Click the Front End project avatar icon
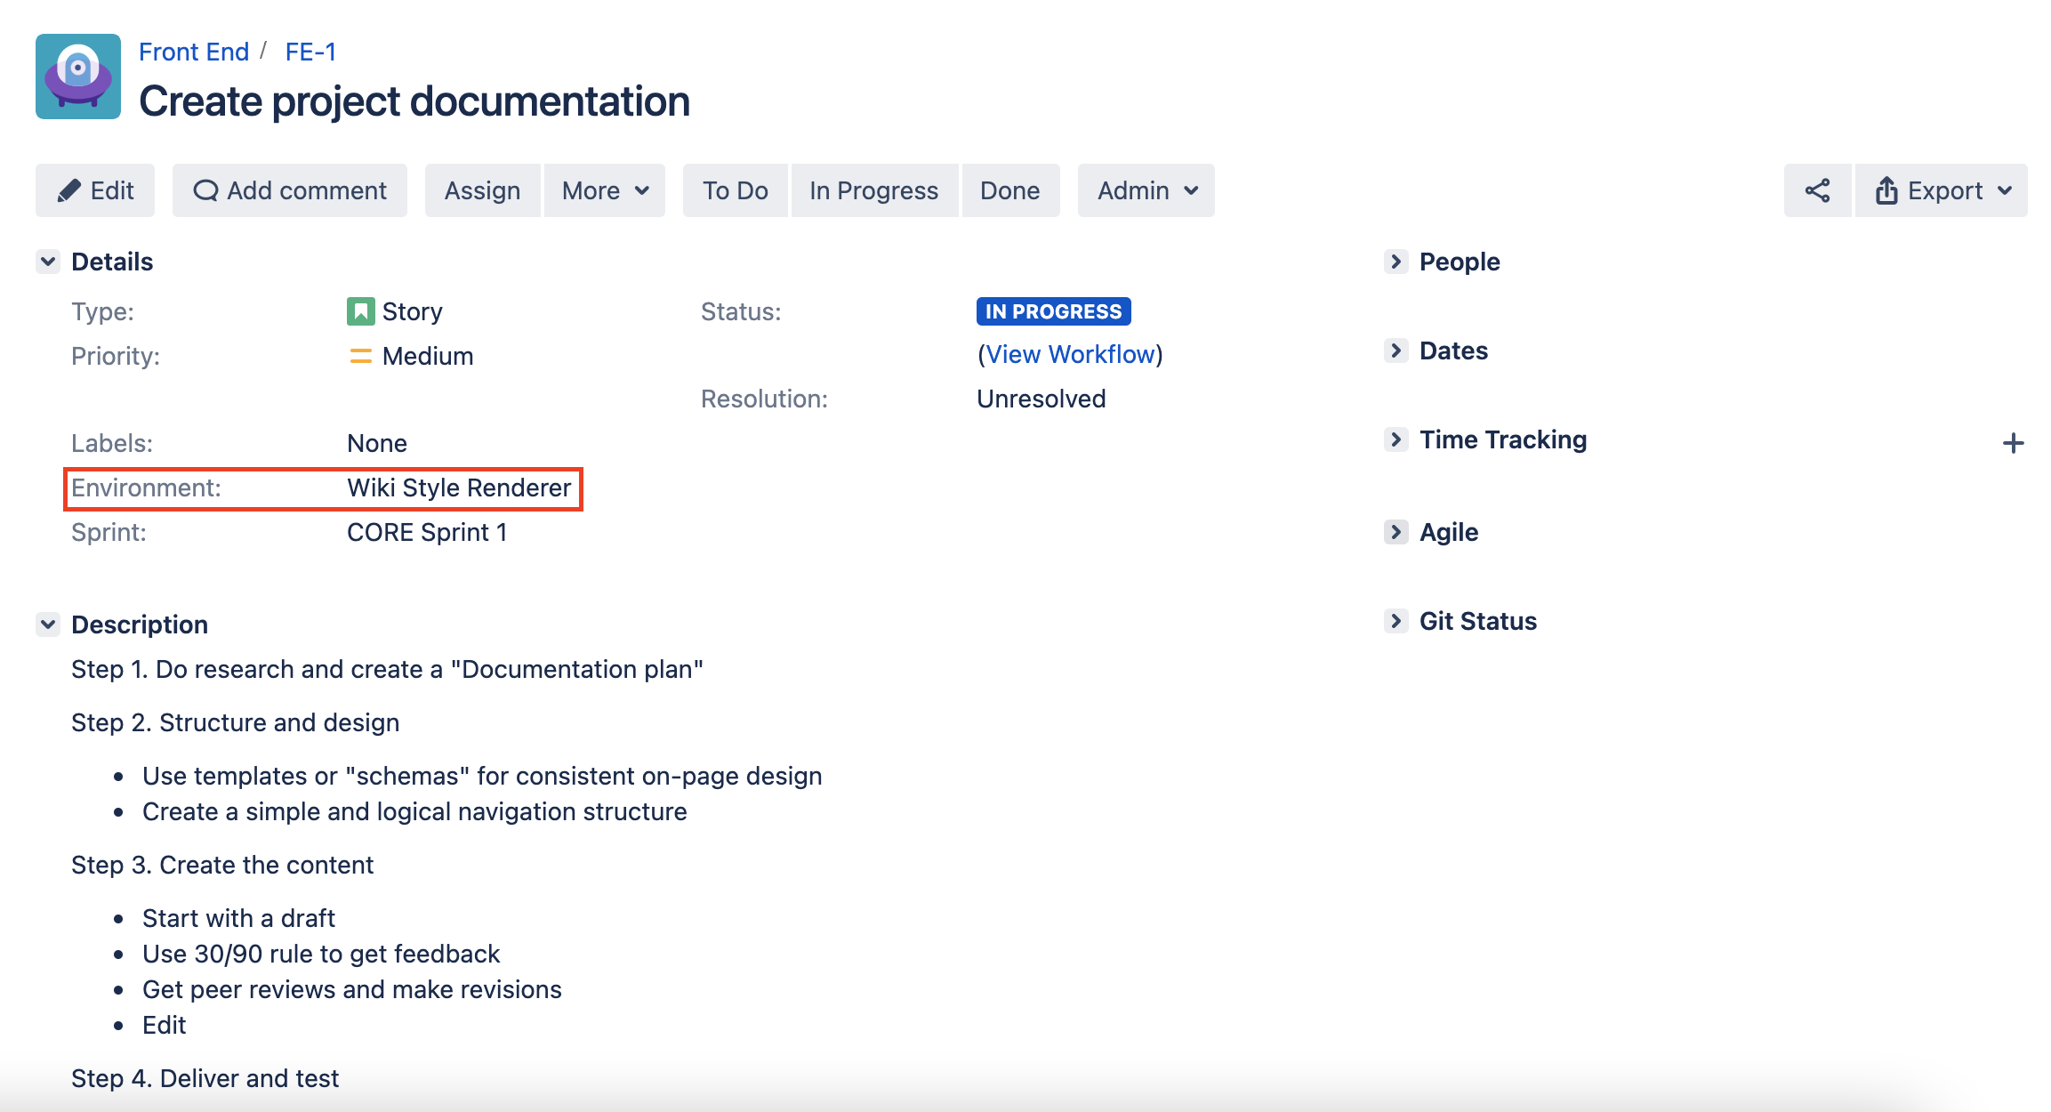The height and width of the screenshot is (1112, 2051). click(78, 77)
